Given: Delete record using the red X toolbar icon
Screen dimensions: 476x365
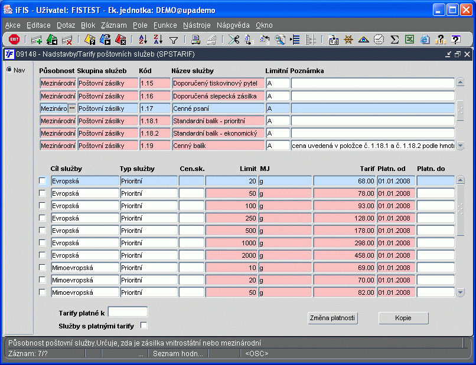Looking at the screenshot, I should tap(67, 40).
